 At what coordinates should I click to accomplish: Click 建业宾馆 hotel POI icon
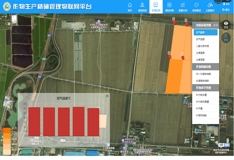124,148
